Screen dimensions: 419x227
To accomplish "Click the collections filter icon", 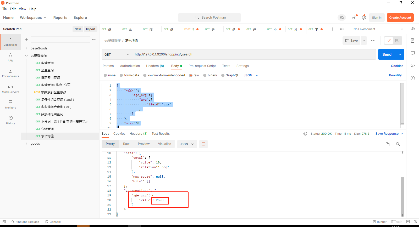I will [x=36, y=39].
